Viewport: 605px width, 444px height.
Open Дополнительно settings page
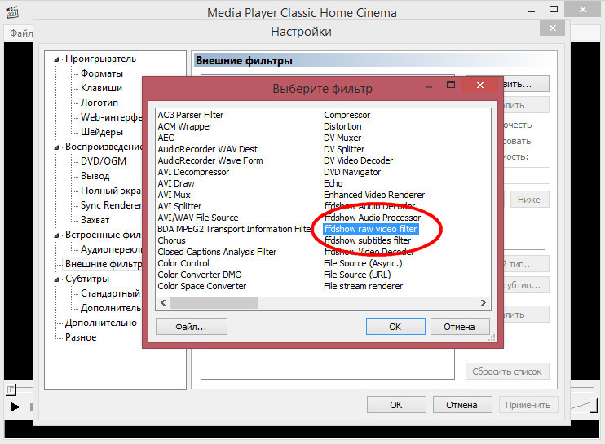(x=101, y=323)
